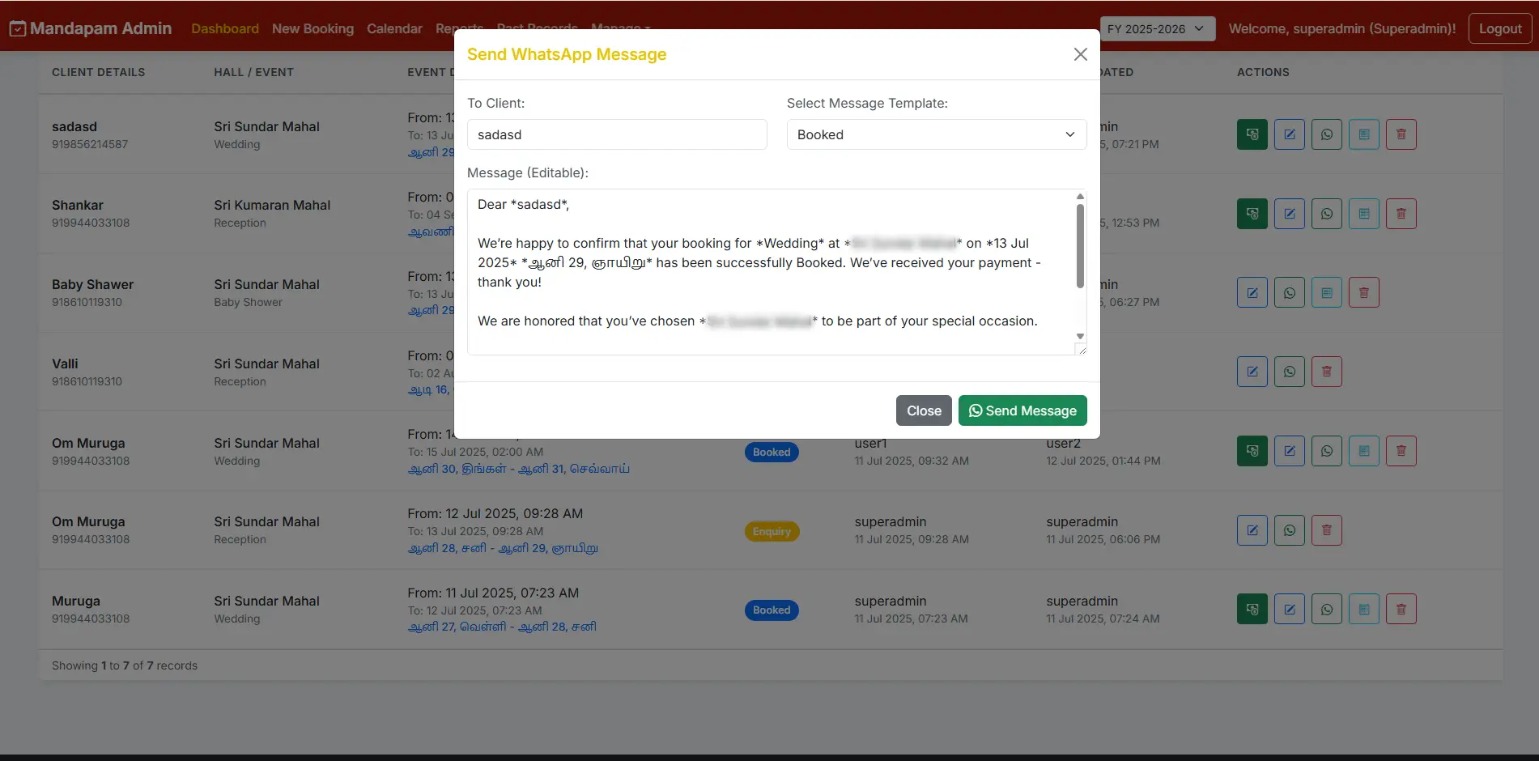The image size is (1539, 761).
Task: Click the WhatsApp icon in sadasd row
Action: (x=1326, y=134)
